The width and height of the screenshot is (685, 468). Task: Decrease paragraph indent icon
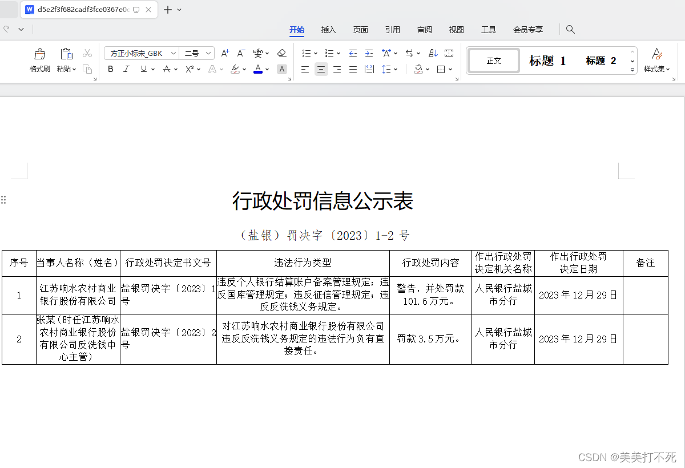coord(353,53)
